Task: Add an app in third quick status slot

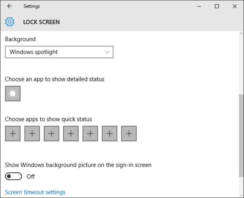Action: click(x=51, y=134)
